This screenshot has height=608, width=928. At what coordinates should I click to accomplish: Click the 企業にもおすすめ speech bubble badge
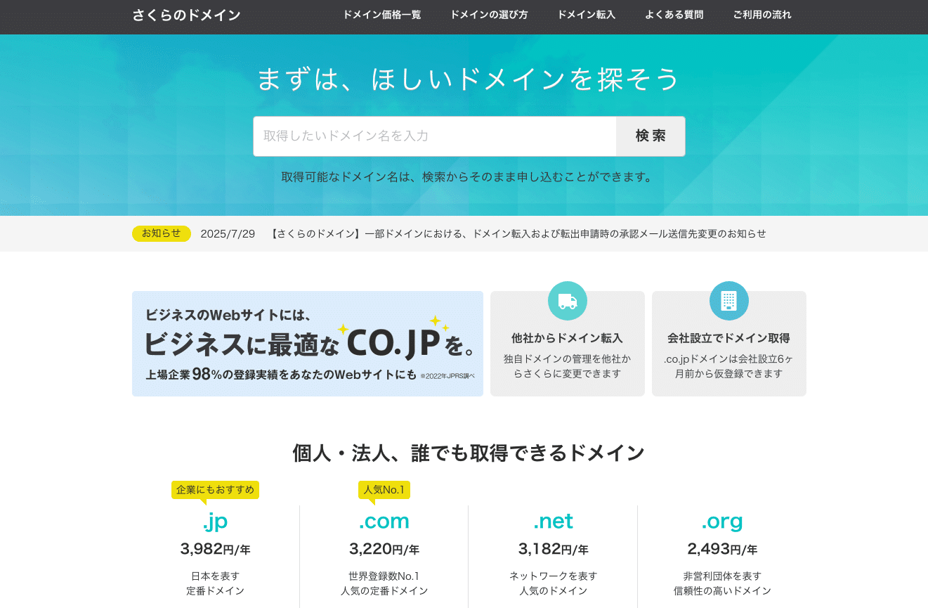point(215,489)
